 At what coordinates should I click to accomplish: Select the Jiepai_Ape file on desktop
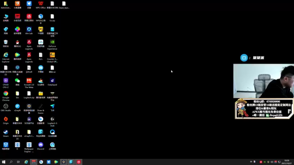coord(64,5)
